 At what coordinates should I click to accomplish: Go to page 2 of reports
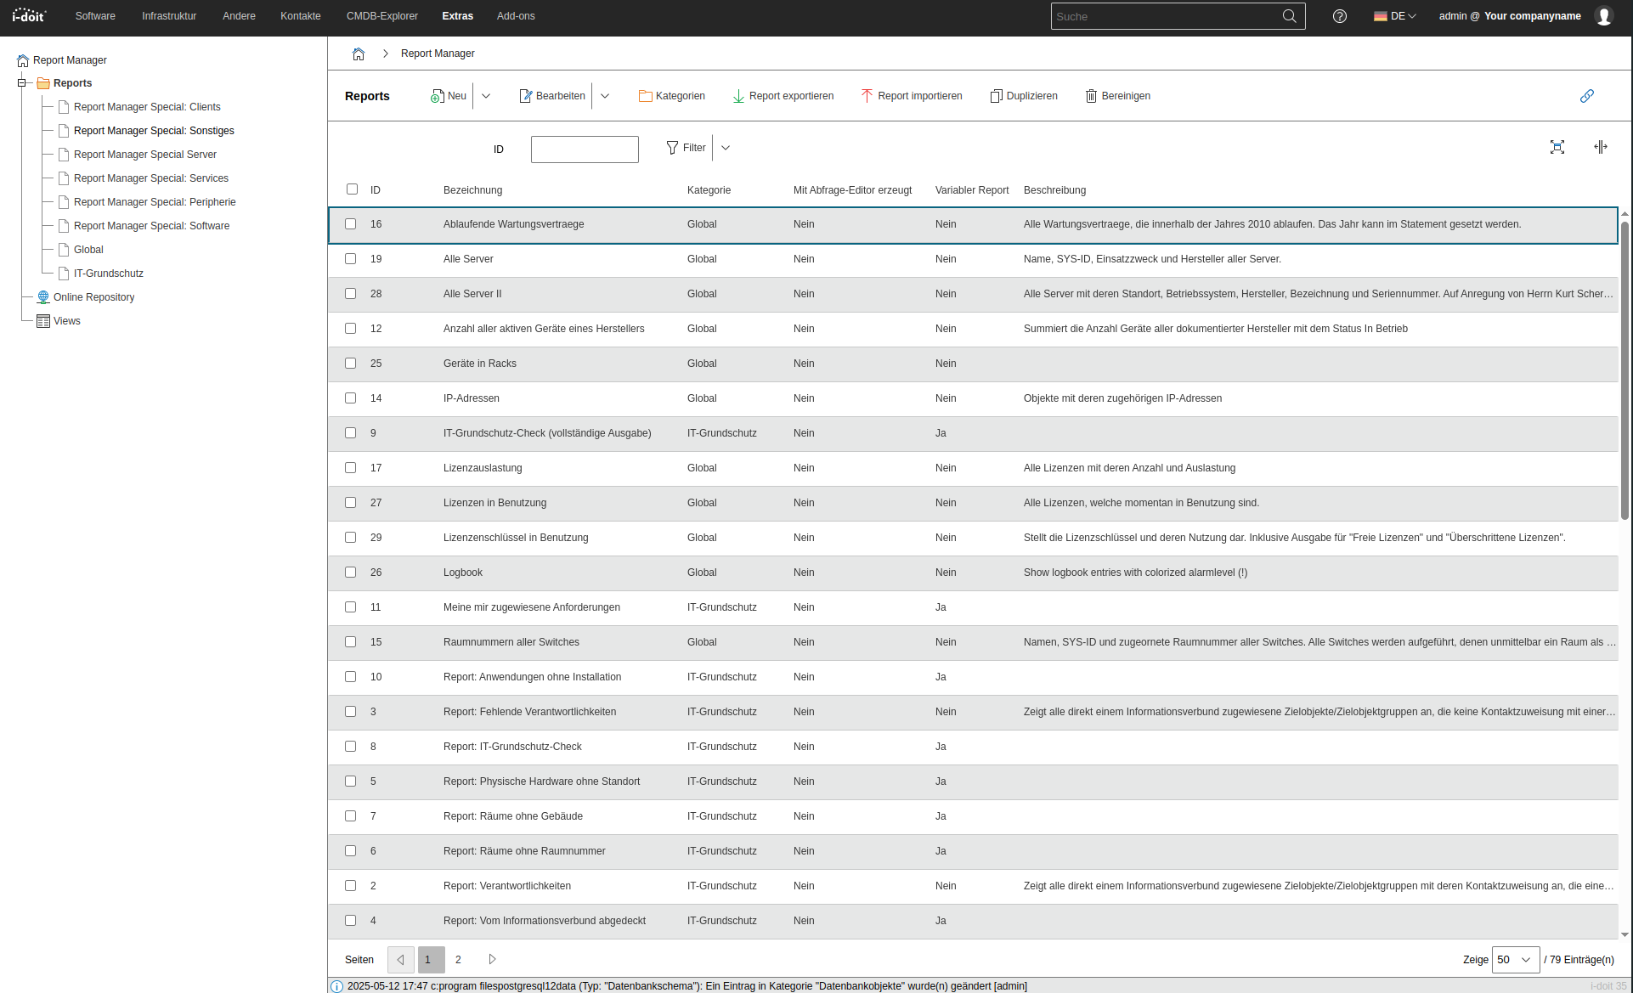click(x=458, y=960)
